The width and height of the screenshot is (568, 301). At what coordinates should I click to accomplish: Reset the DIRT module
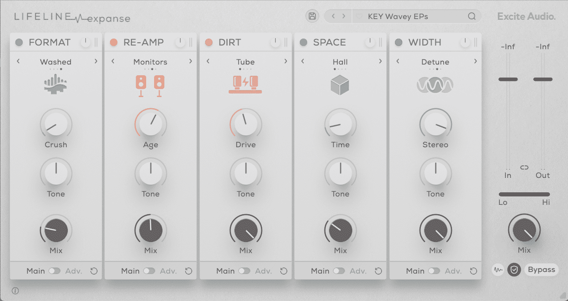pos(284,271)
